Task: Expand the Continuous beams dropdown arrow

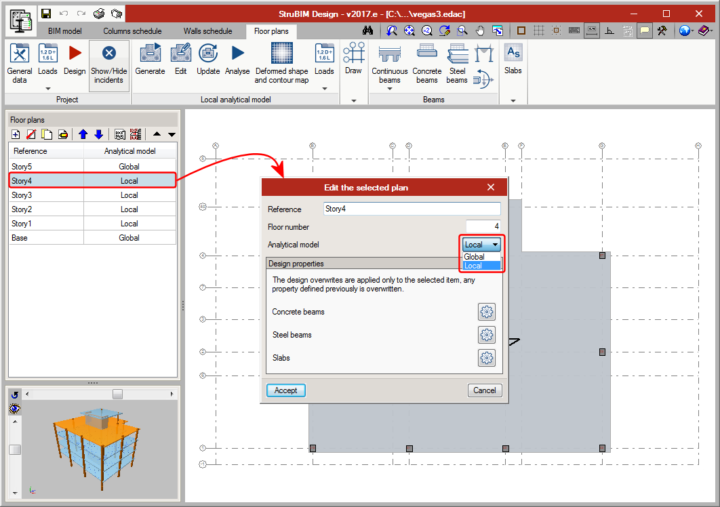Action: 389,88
